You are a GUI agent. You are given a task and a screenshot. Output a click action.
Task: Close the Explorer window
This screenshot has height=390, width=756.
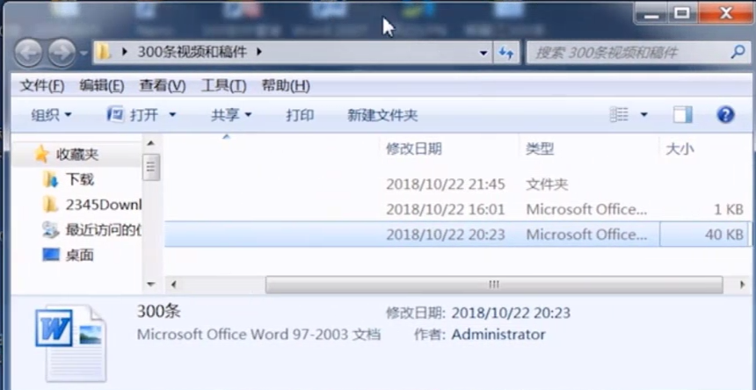tap(724, 13)
